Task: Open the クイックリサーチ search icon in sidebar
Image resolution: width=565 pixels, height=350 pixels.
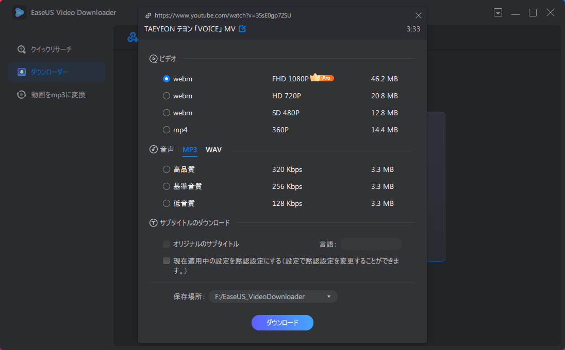Action: coord(21,49)
